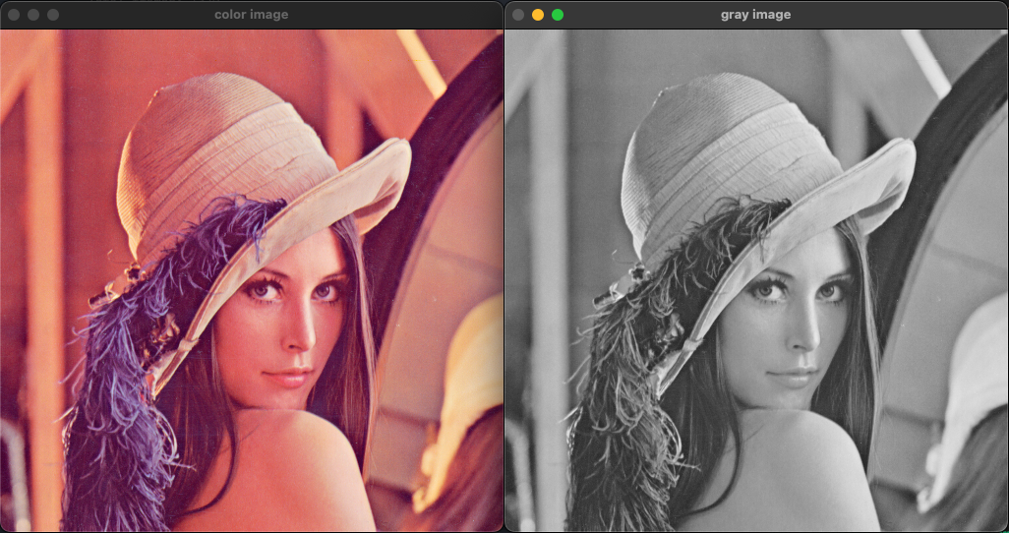Click the gray close button of gray image window
The height and width of the screenshot is (533, 1009).
pyautogui.click(x=518, y=15)
